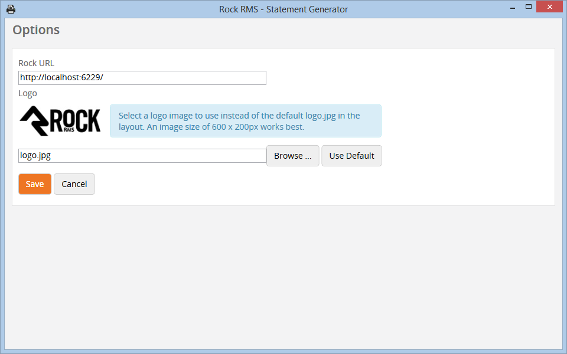
Task: Maximize the Statement Generator window
Action: coord(529,7)
